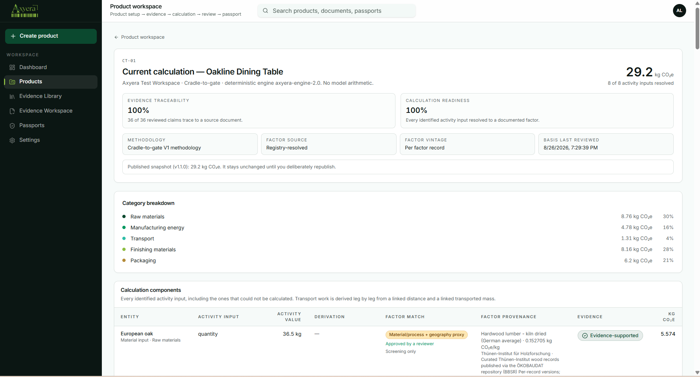Click the search magnifier icon
Image resolution: width=700 pixels, height=377 pixels.
coord(265,11)
